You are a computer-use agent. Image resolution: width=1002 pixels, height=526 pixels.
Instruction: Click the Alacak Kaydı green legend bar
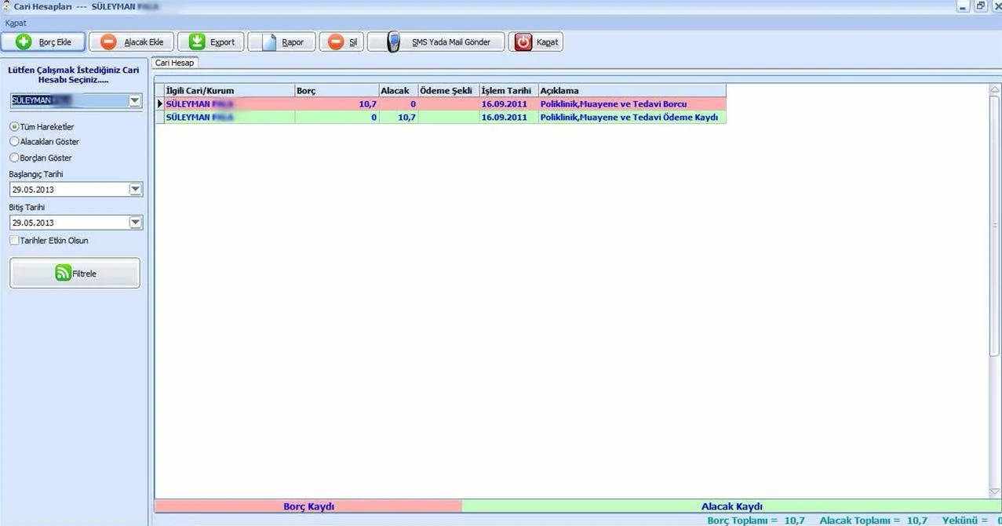tap(731, 506)
